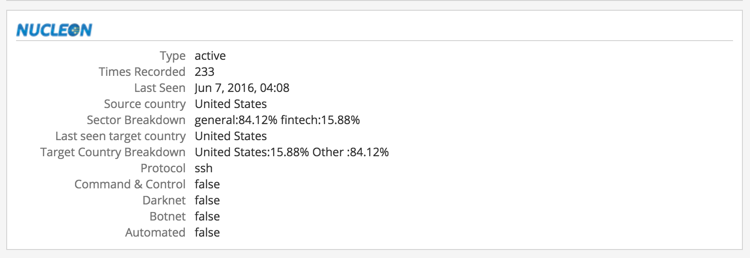Screen dimensions: 750x258
Task: Click the Source country label
Action: click(x=145, y=104)
